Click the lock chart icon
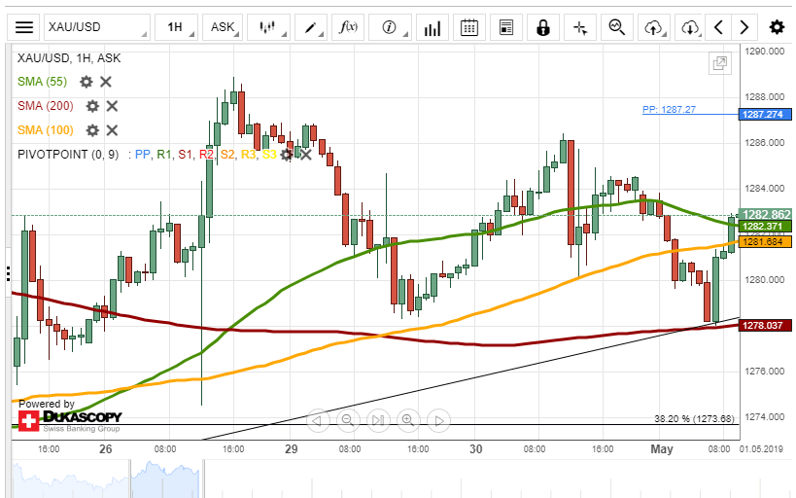The width and height of the screenshot is (796, 498). pyautogui.click(x=542, y=27)
